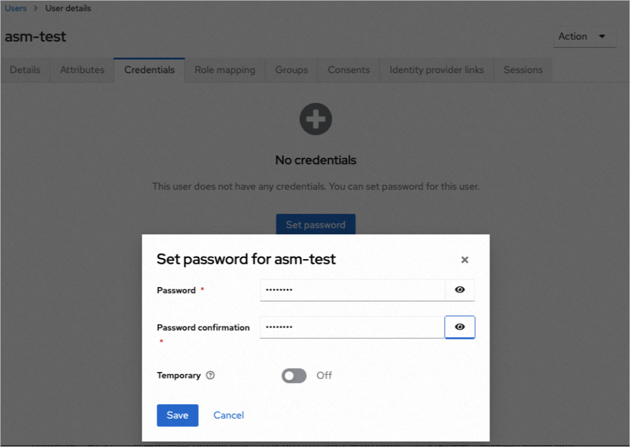Open the Attributes tab
630x447 pixels.
click(82, 70)
